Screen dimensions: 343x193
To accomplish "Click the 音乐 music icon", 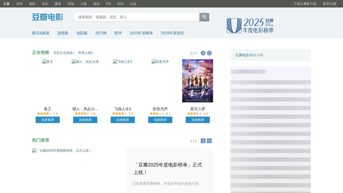I will [45, 4].
